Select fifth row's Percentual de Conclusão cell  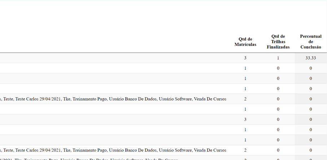[x=310, y=99]
